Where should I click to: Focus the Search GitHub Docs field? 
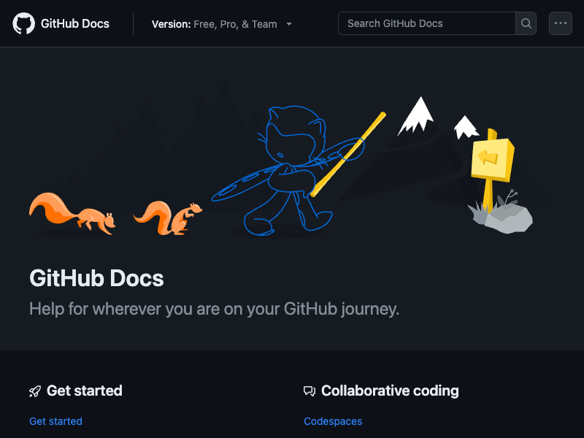tap(427, 23)
